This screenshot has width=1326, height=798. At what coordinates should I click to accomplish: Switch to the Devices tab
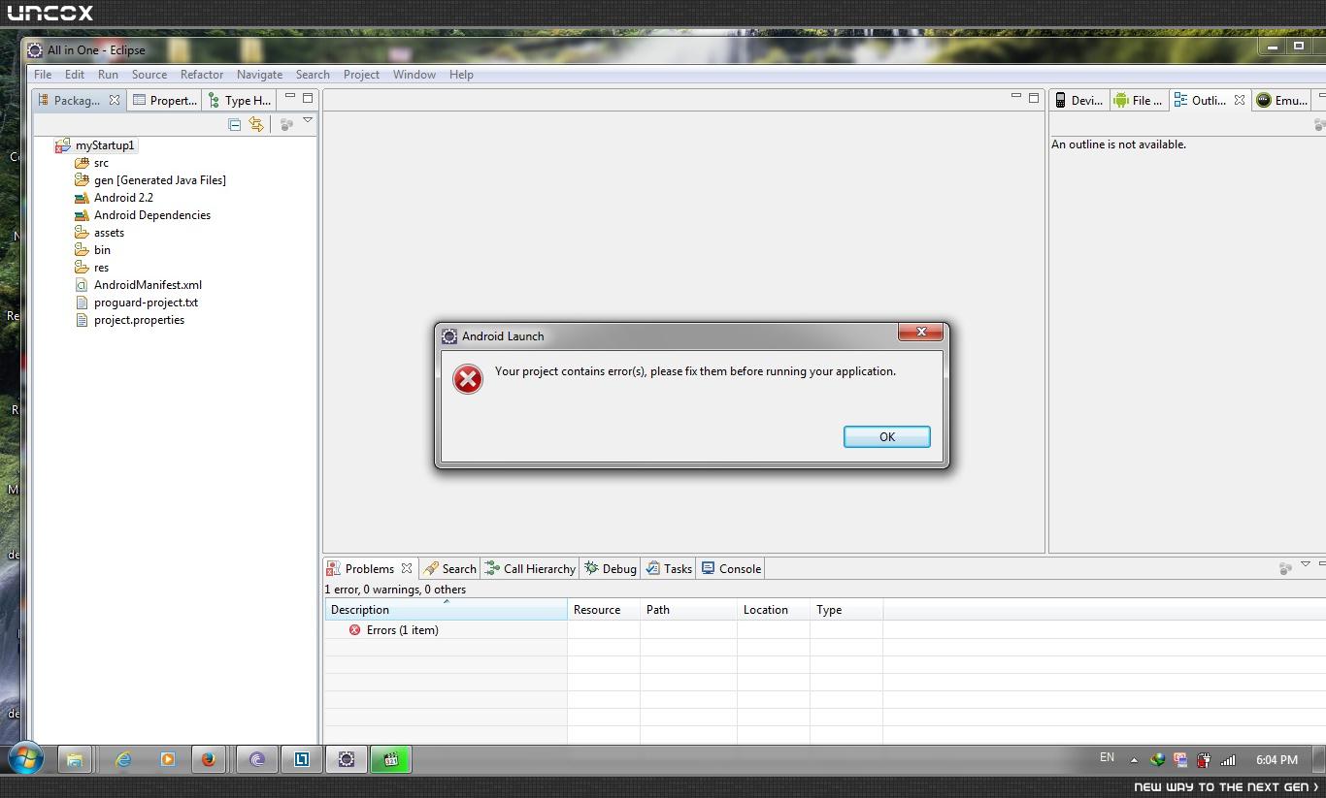1078,100
